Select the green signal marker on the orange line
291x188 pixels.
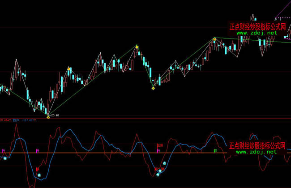click(215, 151)
